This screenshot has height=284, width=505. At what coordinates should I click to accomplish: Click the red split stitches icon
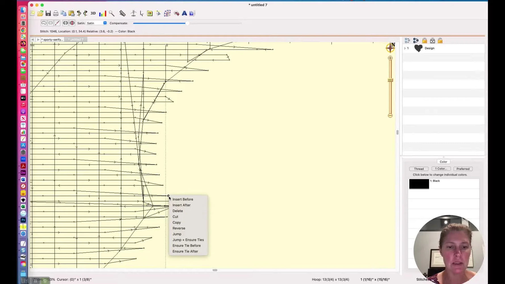point(72,23)
